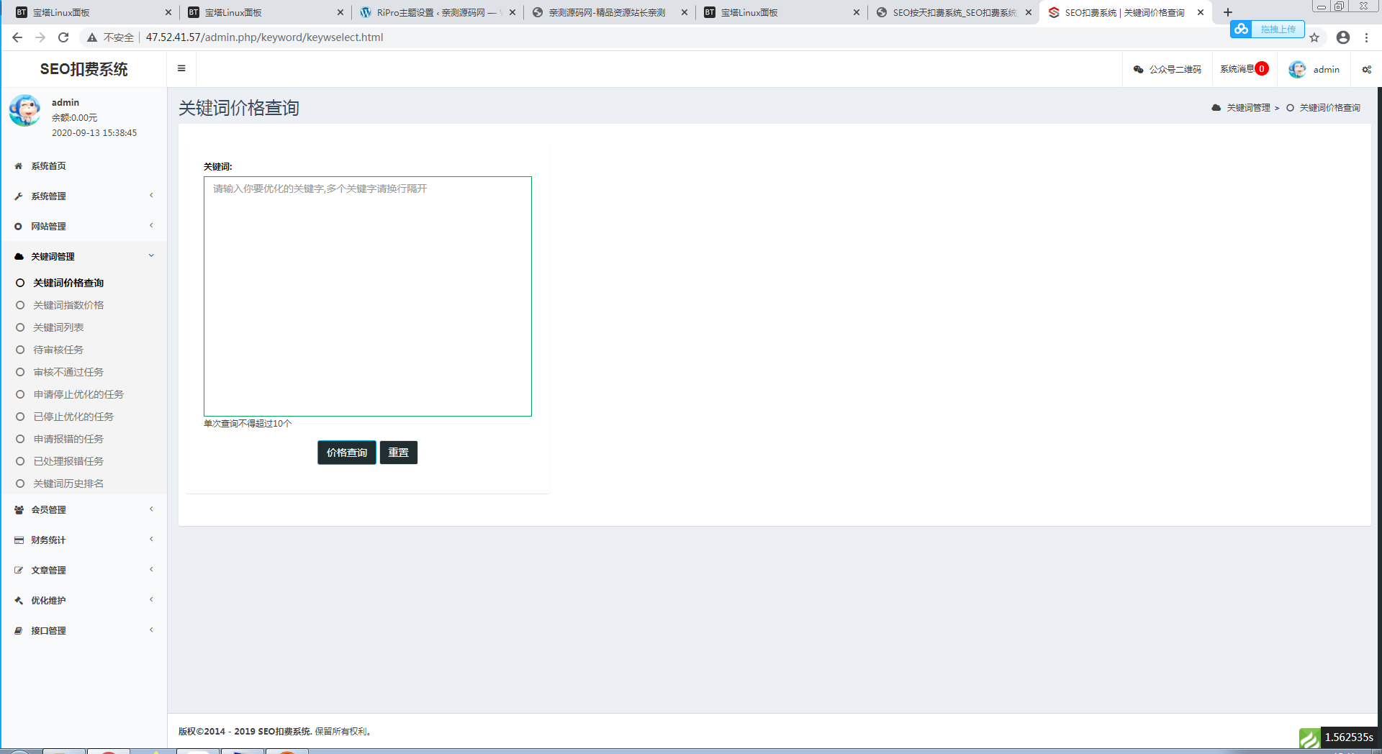This screenshot has width=1382, height=754.
Task: Bookmark this page with the star icon
Action: pyautogui.click(x=1314, y=37)
